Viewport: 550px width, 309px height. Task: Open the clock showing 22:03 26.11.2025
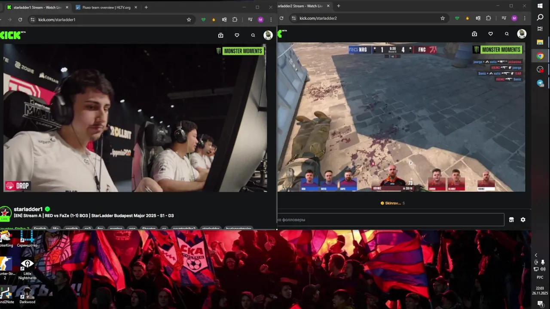(x=540, y=291)
